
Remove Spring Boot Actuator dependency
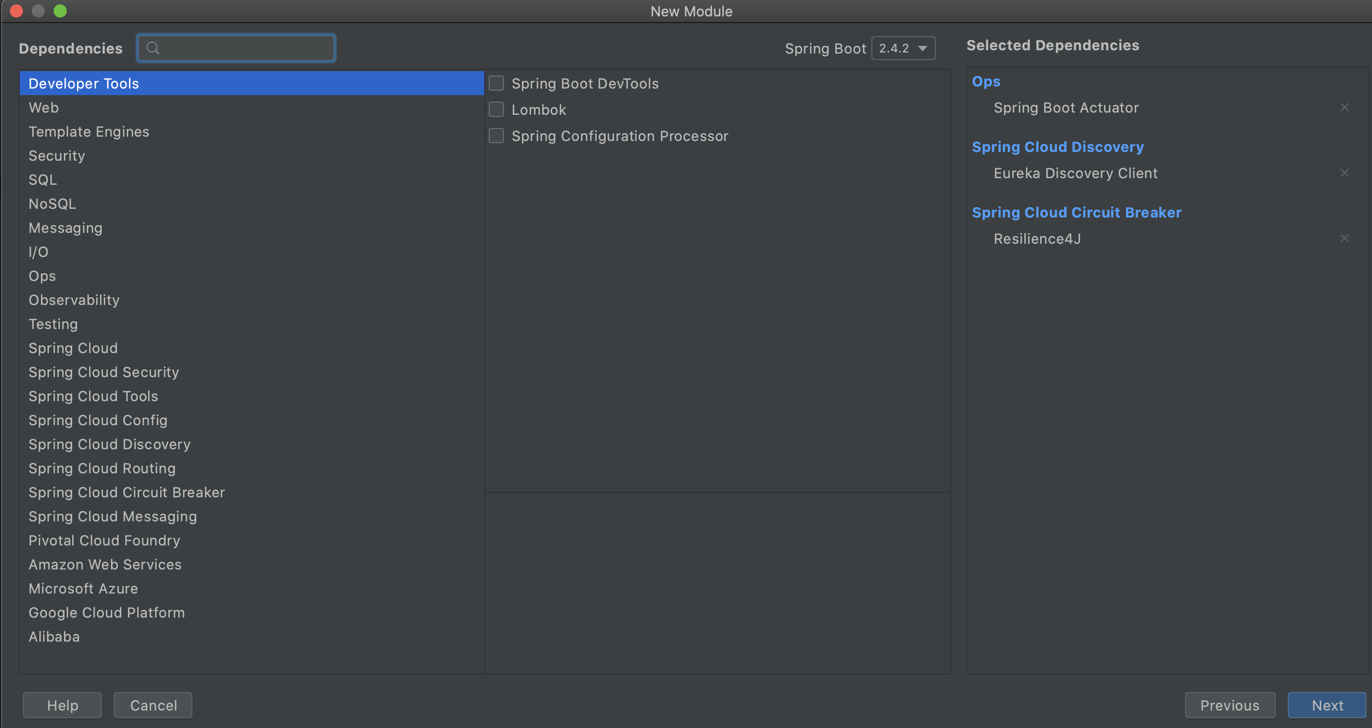pyautogui.click(x=1344, y=108)
